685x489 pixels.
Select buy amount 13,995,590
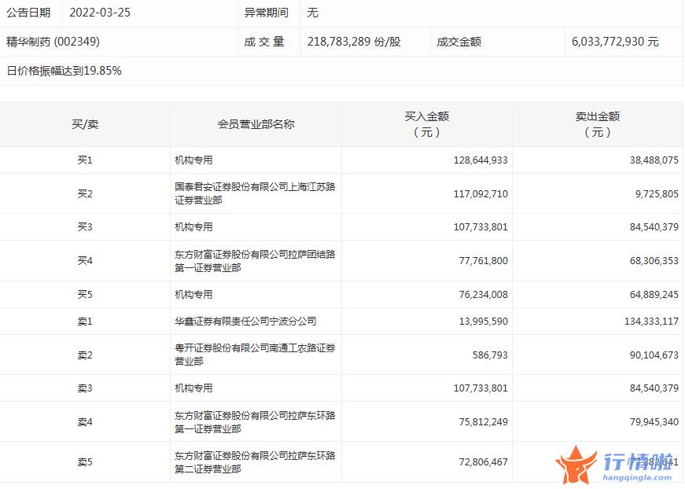point(484,322)
